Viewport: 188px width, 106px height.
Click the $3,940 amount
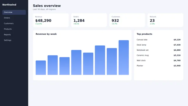[x=177, y=66]
